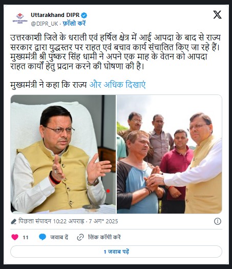Open the Uttarakhand DIPR account name
This screenshot has width=232, height=269.
(55, 15)
